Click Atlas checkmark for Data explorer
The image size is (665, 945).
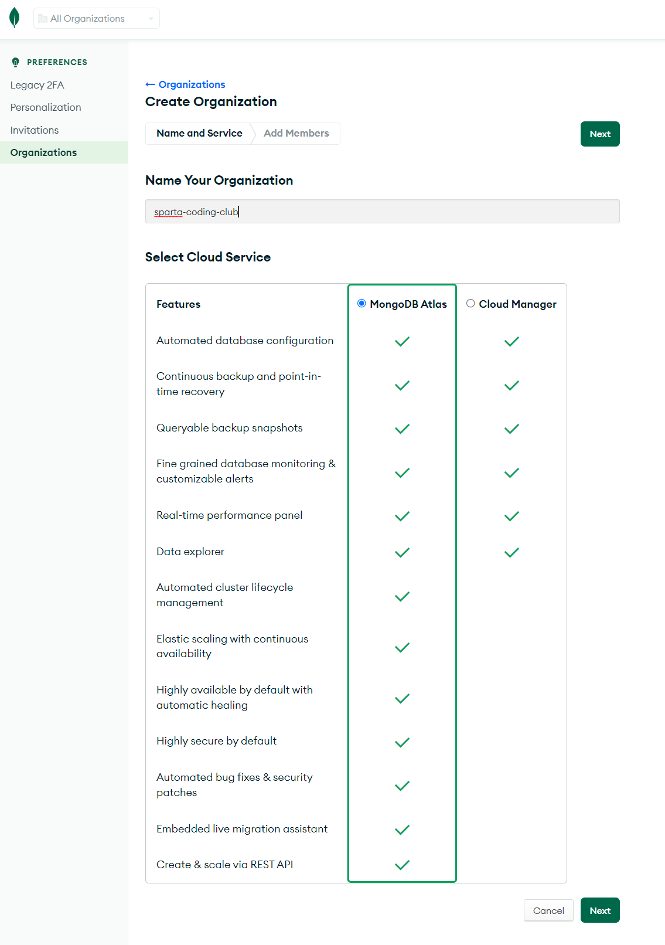click(402, 552)
